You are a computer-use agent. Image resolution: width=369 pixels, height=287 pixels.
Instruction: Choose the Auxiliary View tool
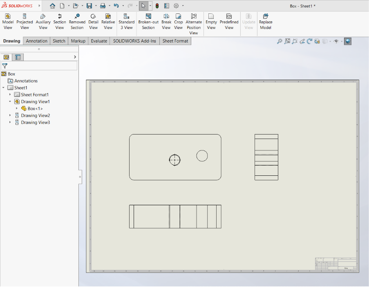coord(43,22)
